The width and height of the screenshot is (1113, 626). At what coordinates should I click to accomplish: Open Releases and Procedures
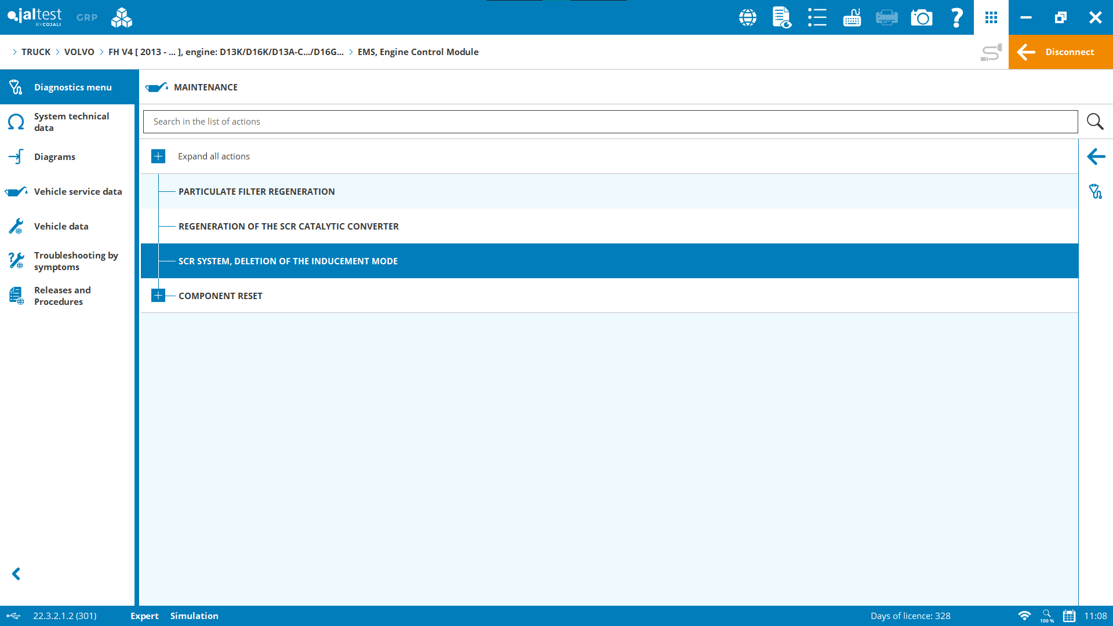coord(67,296)
